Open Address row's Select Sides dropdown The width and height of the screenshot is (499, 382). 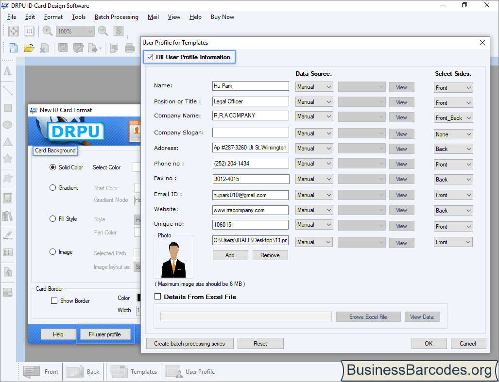453,149
